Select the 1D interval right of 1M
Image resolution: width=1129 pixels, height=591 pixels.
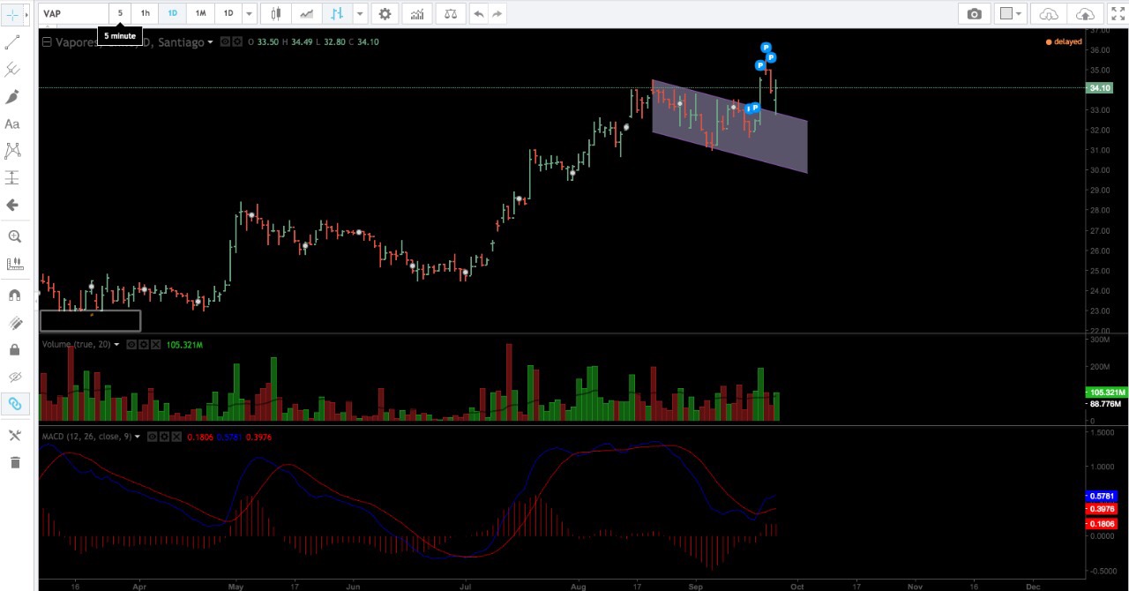click(x=228, y=13)
